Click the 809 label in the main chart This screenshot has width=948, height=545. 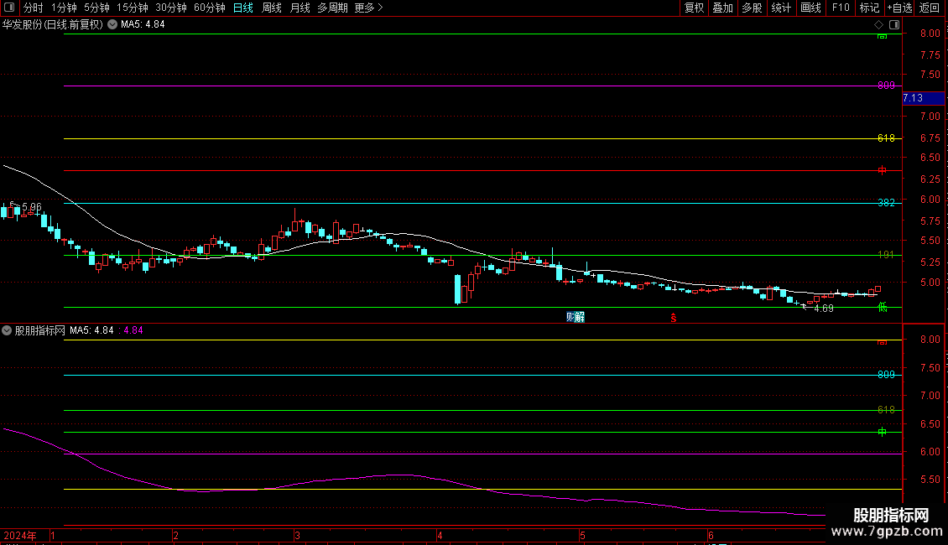click(886, 86)
